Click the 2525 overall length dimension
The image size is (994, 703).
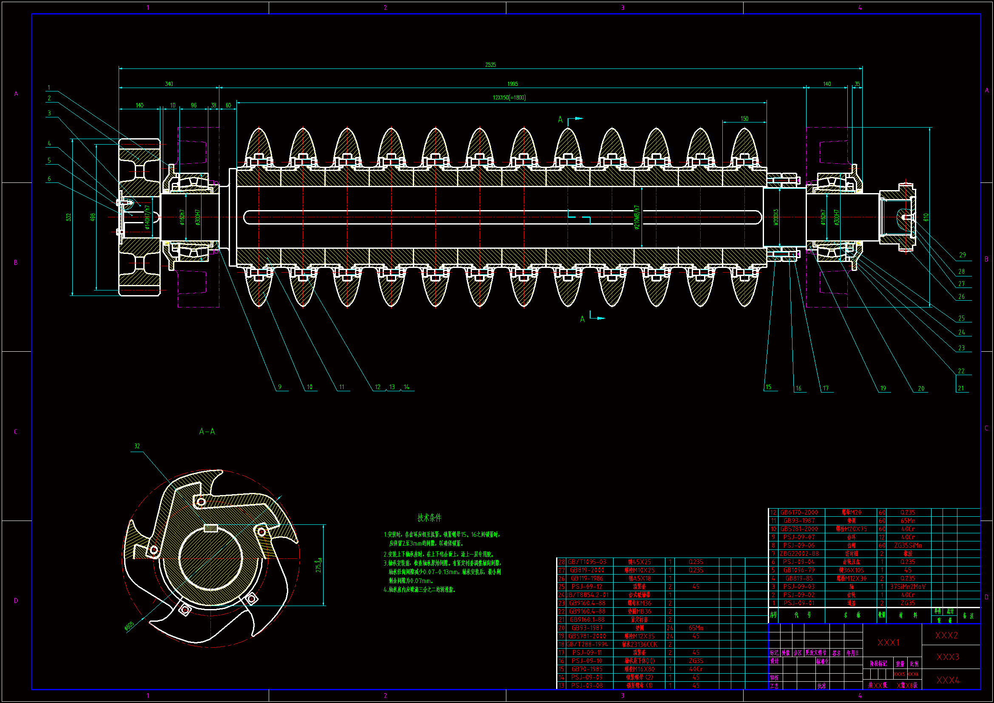[490, 65]
